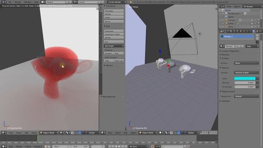
Task: Open viewport shading selector in solid viewport header
Action: (161, 133)
